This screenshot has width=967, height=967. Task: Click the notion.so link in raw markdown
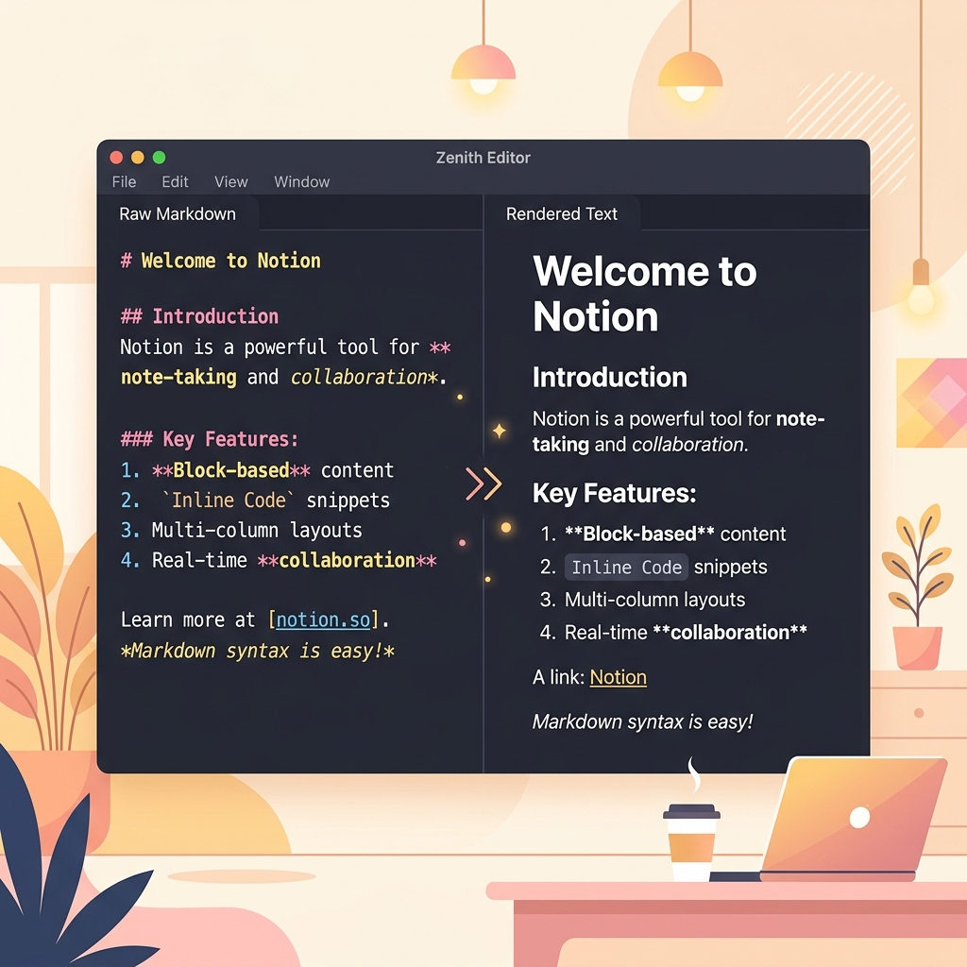point(323,619)
